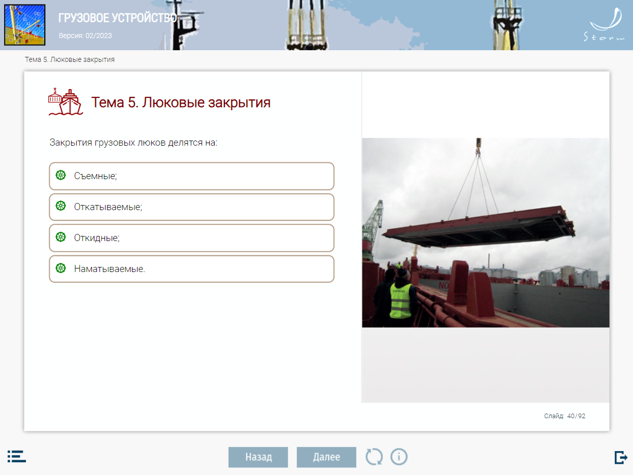The width and height of the screenshot is (633, 475).
Task: Select the Съемные option
Action: 191,176
